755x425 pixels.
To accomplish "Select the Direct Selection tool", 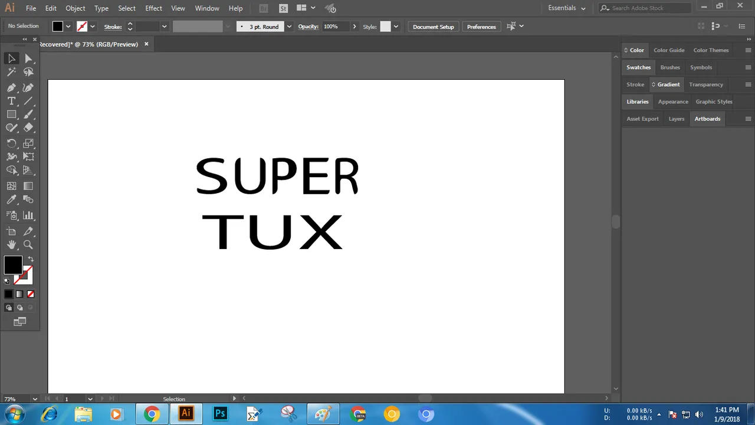I will pos(28,58).
